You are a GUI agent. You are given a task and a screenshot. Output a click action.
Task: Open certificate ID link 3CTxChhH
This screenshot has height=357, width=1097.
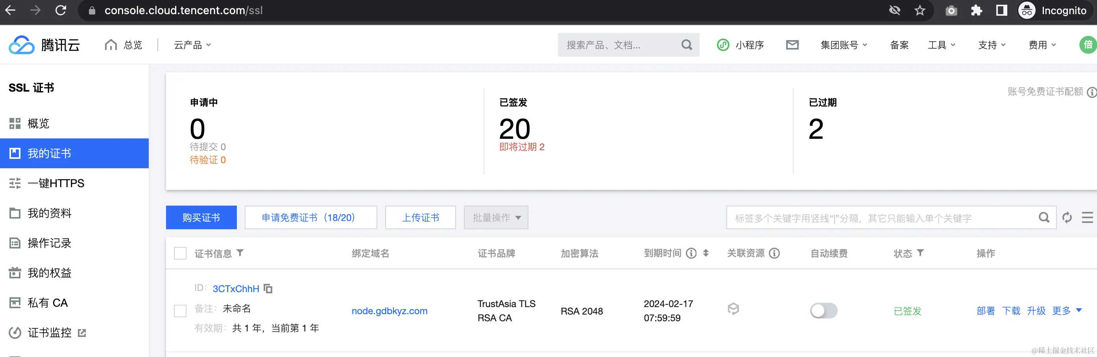click(236, 289)
